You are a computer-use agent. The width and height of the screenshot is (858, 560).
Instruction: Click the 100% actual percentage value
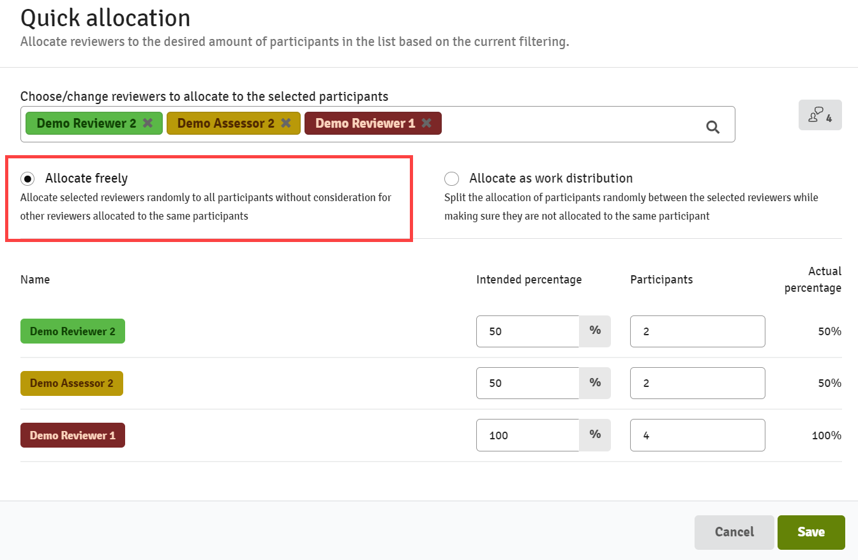827,435
